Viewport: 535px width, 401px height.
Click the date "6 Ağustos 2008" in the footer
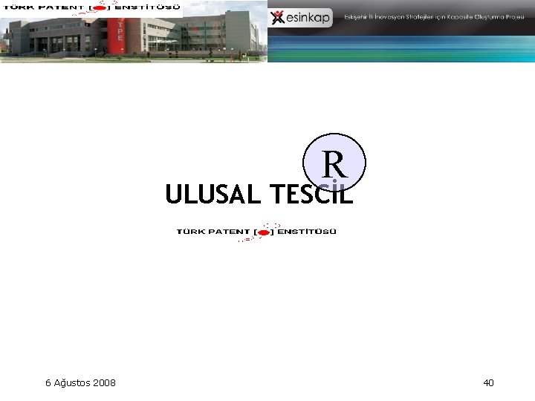pos(80,383)
